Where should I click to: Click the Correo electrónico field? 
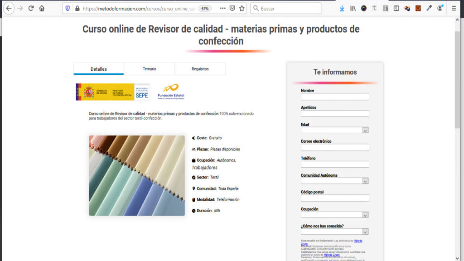point(335,147)
